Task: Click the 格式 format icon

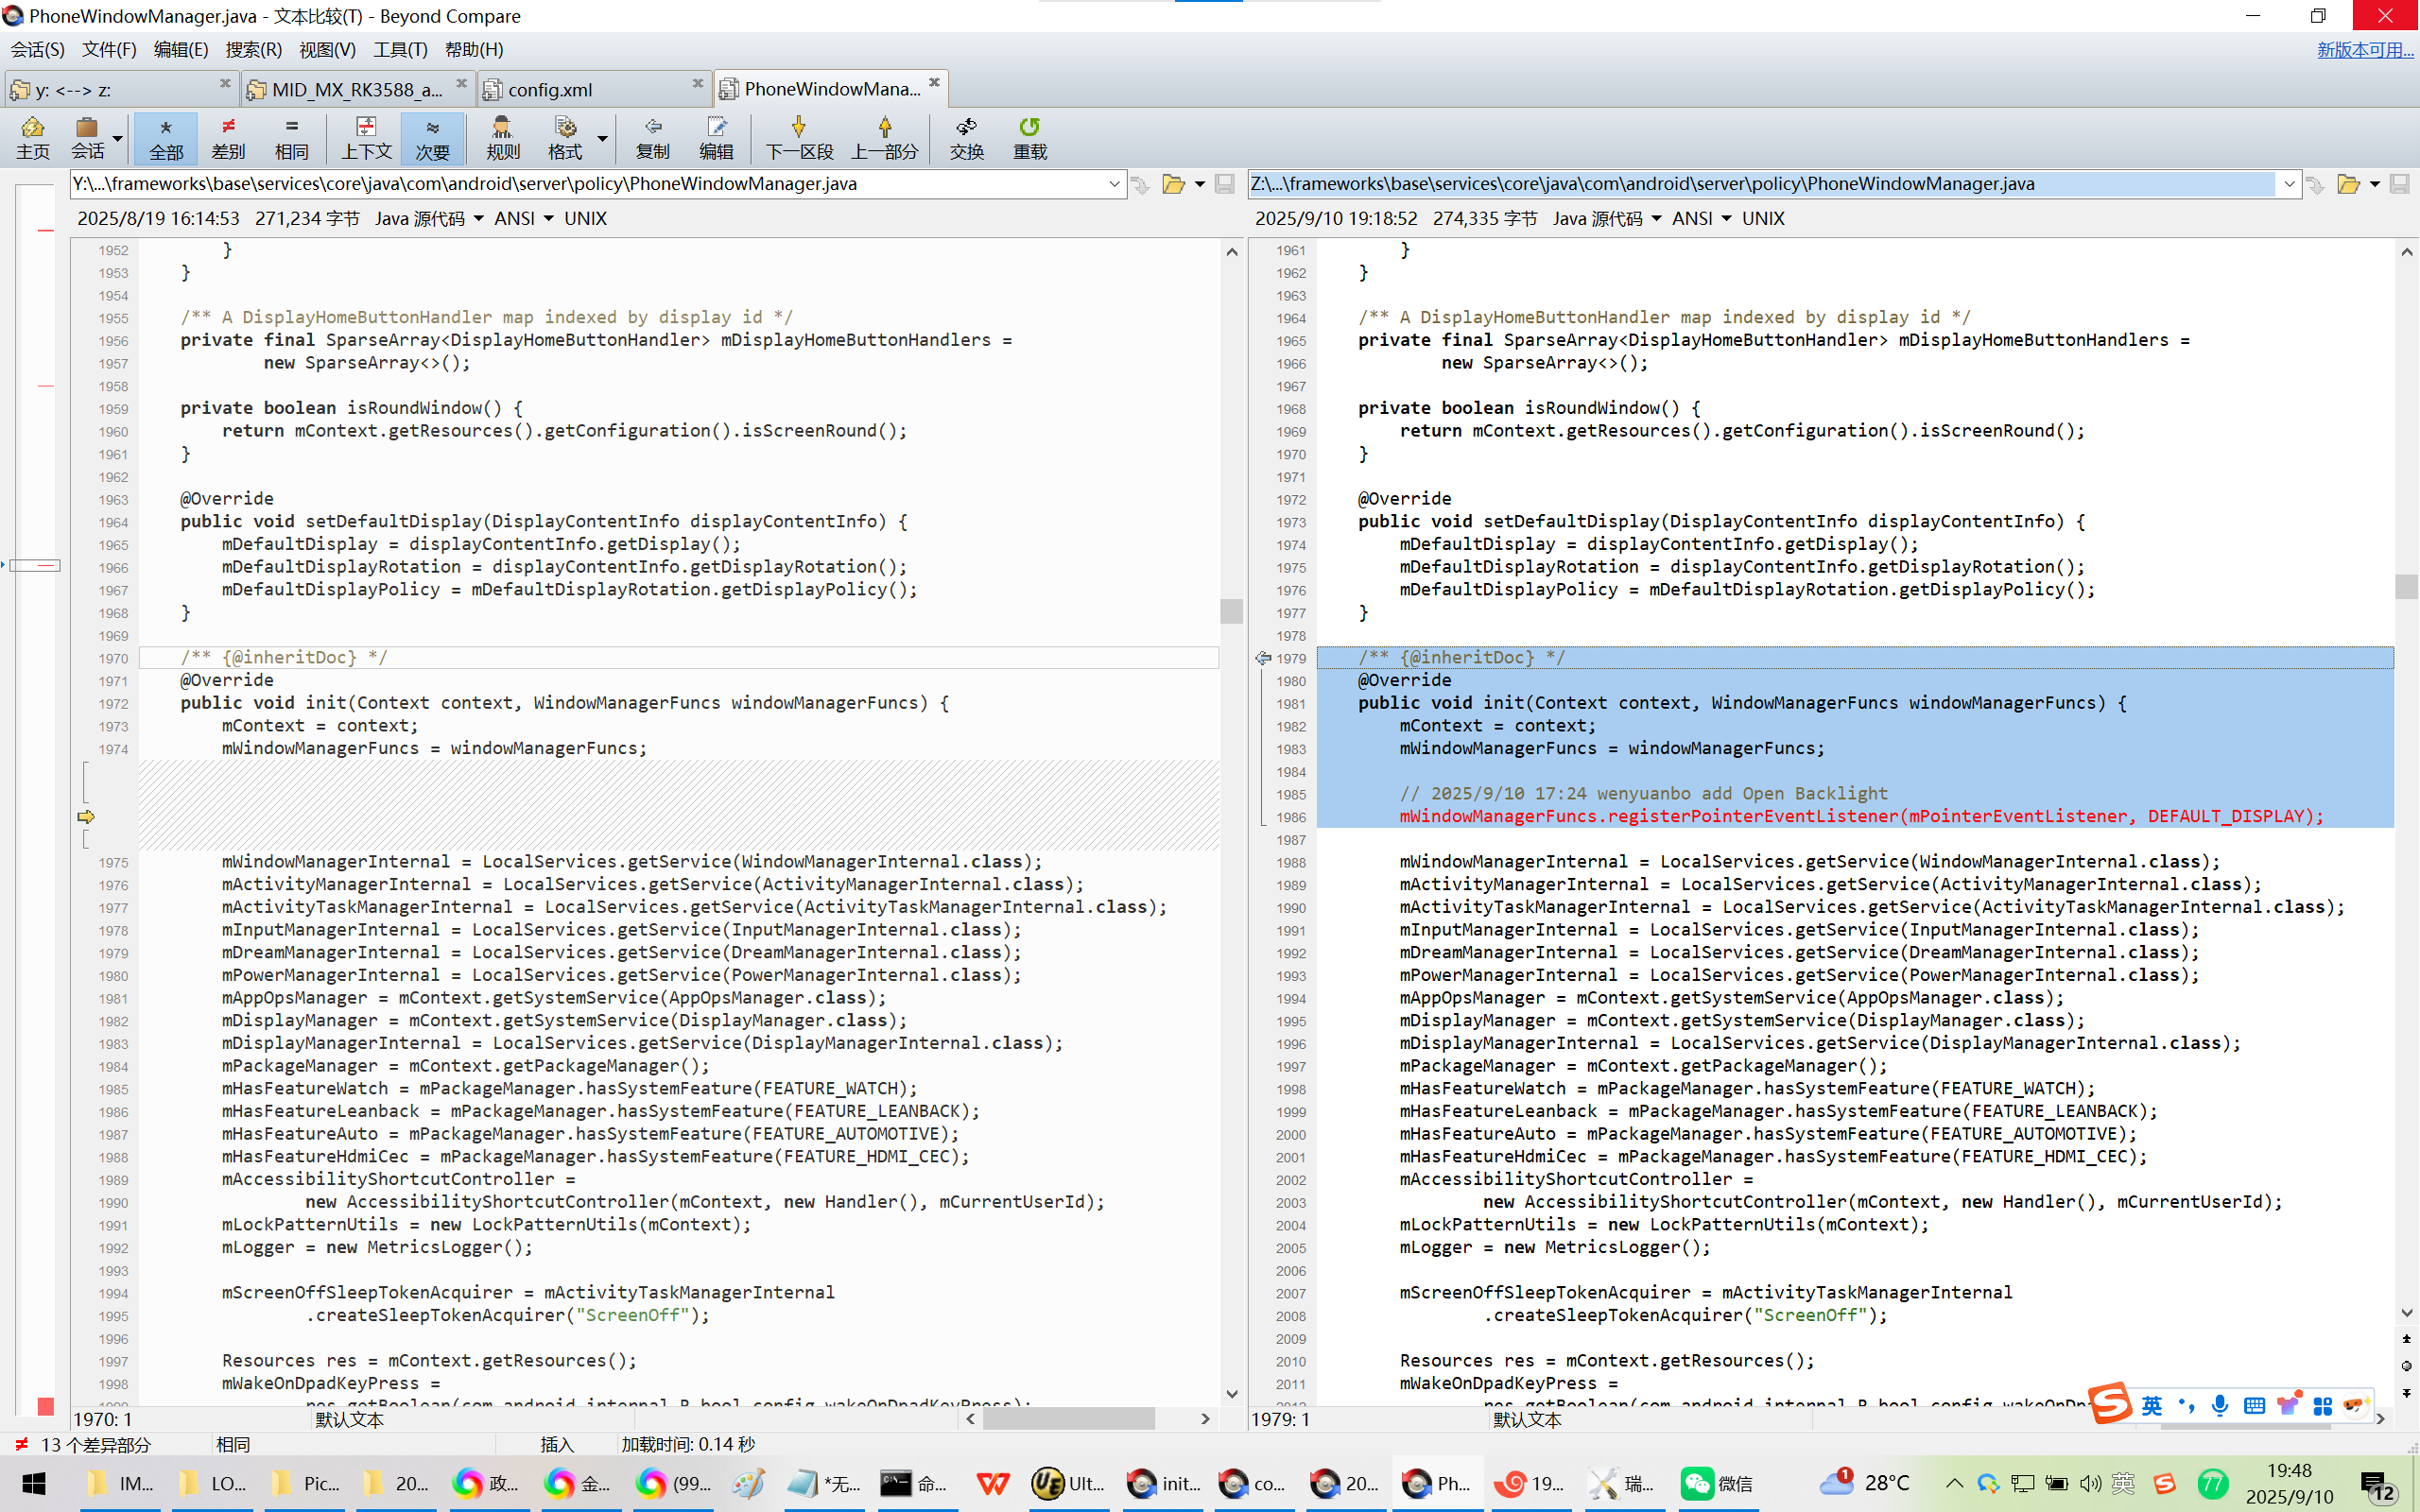Action: pyautogui.click(x=565, y=138)
